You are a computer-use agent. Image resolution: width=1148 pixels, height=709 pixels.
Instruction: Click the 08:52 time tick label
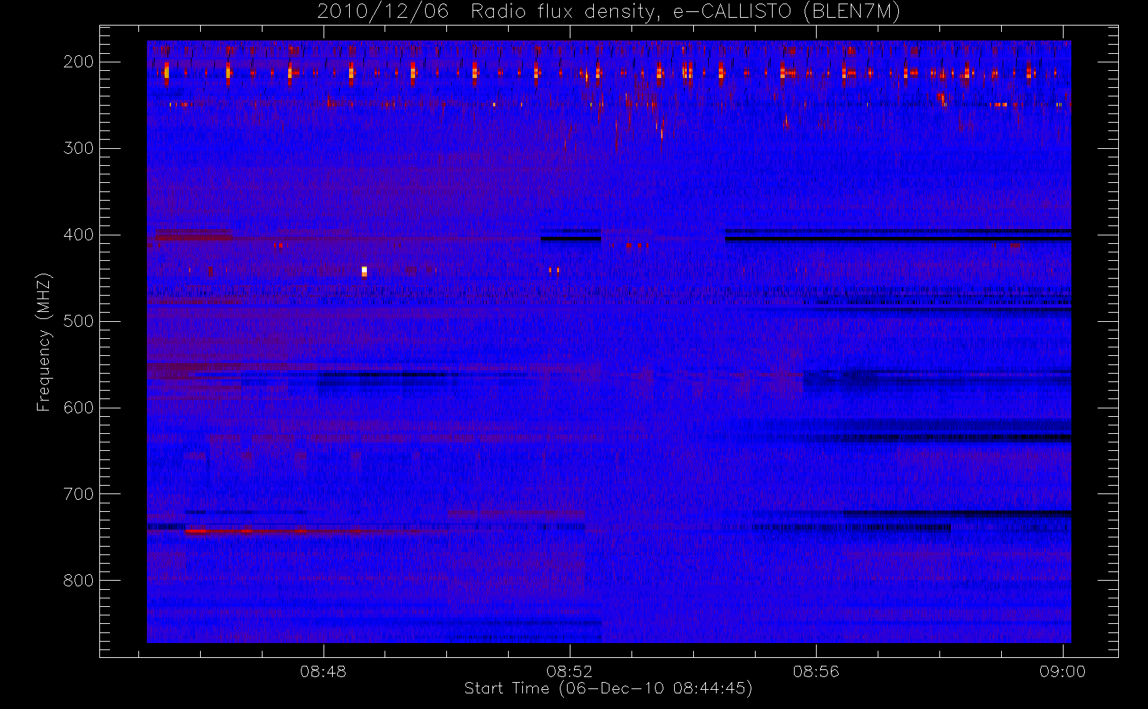coord(570,671)
